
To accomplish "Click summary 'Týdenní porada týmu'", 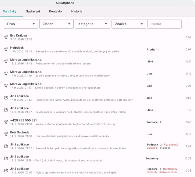I will click(84, 100).
